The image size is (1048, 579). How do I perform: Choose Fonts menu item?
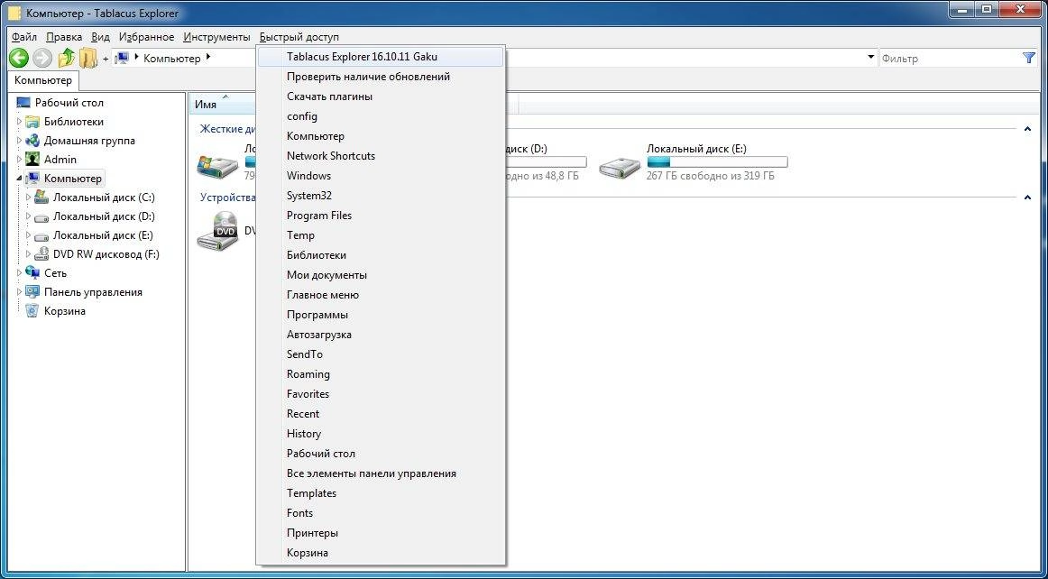[380, 513]
